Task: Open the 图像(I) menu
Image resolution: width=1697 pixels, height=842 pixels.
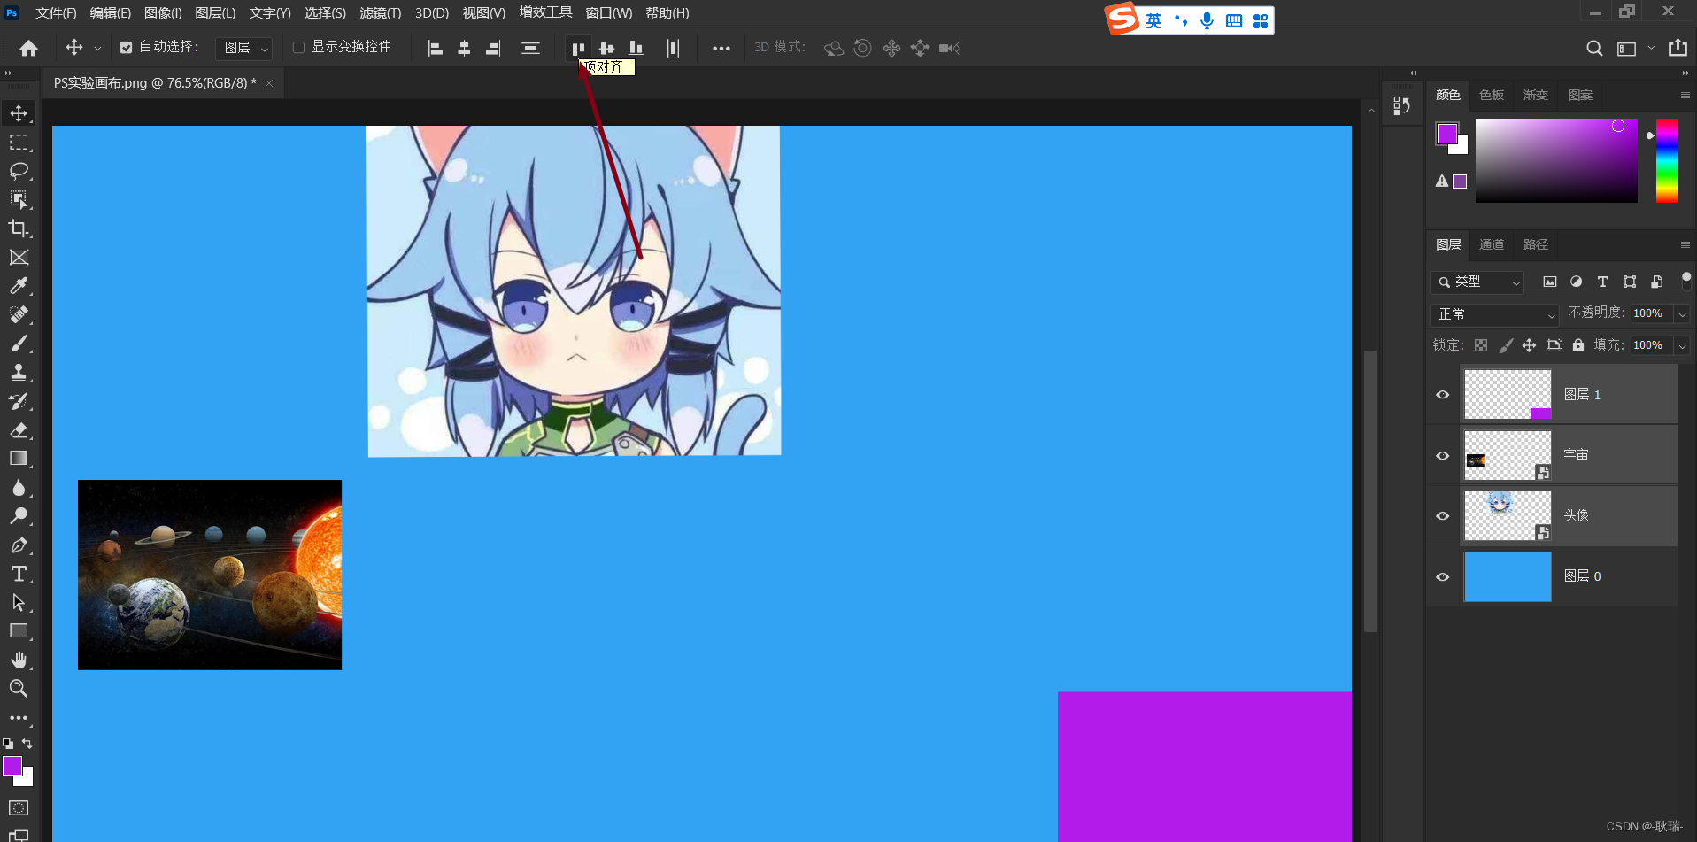Action: point(163,13)
